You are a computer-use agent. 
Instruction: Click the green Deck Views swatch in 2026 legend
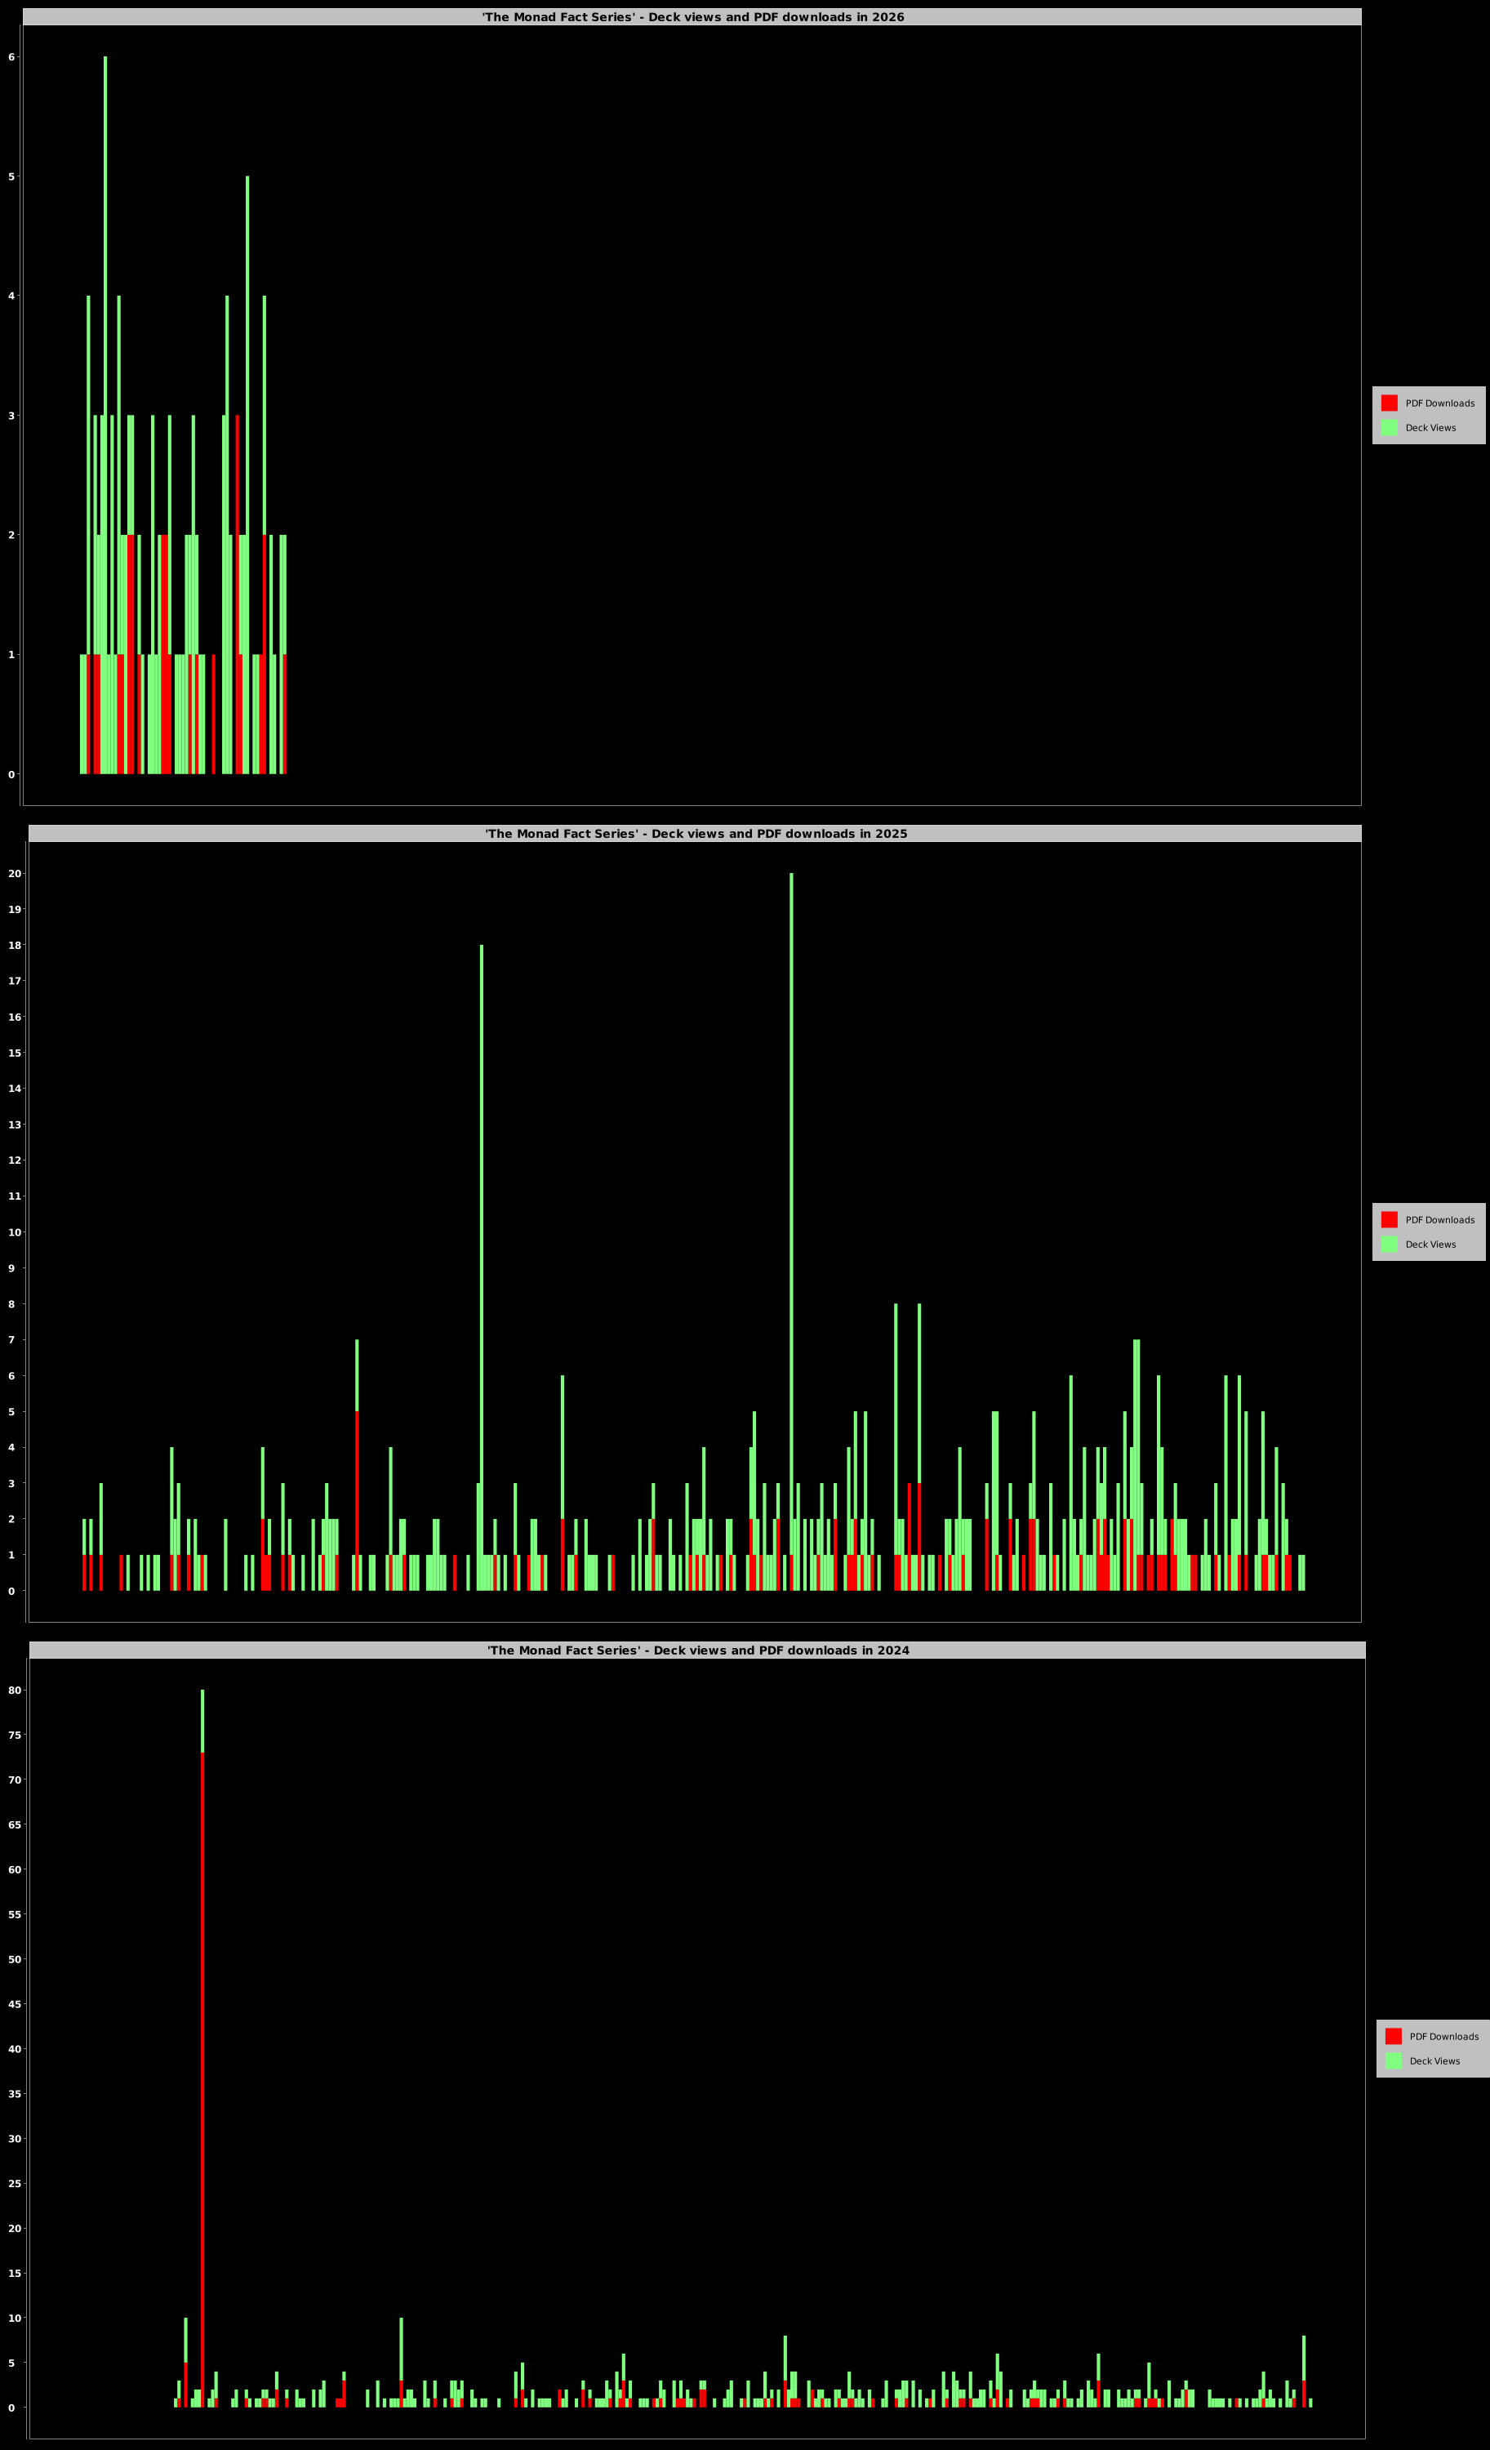(x=1389, y=428)
